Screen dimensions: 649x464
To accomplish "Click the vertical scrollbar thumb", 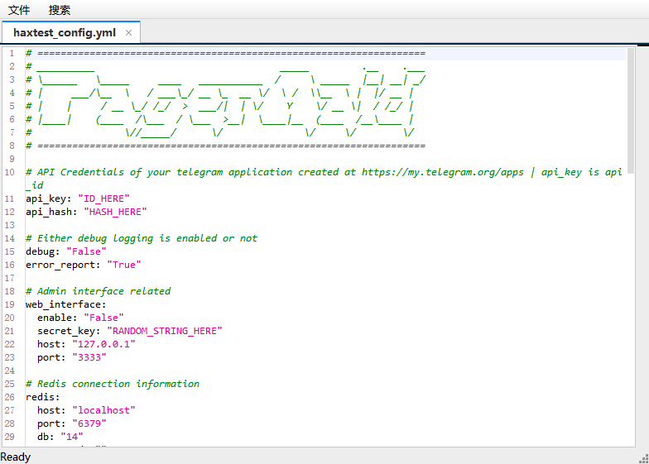I will tap(631, 111).
